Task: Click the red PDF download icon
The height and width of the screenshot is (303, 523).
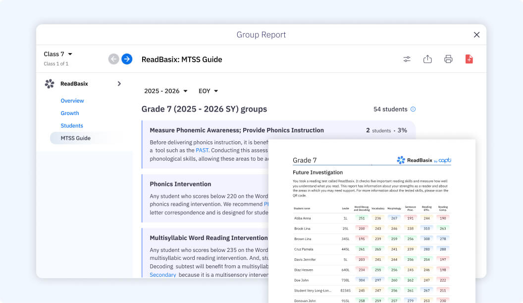Action: [x=469, y=59]
